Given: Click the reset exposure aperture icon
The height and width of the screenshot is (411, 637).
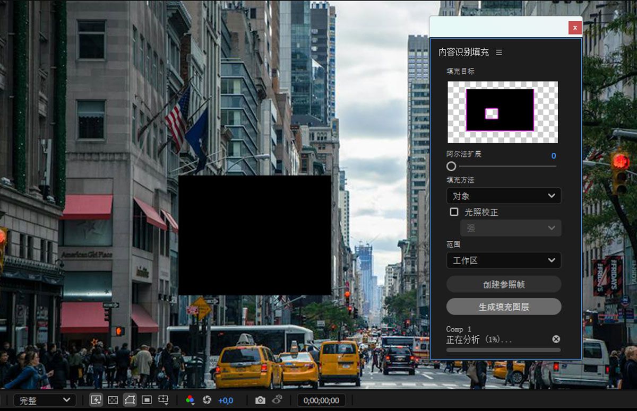Looking at the screenshot, I should tap(208, 400).
